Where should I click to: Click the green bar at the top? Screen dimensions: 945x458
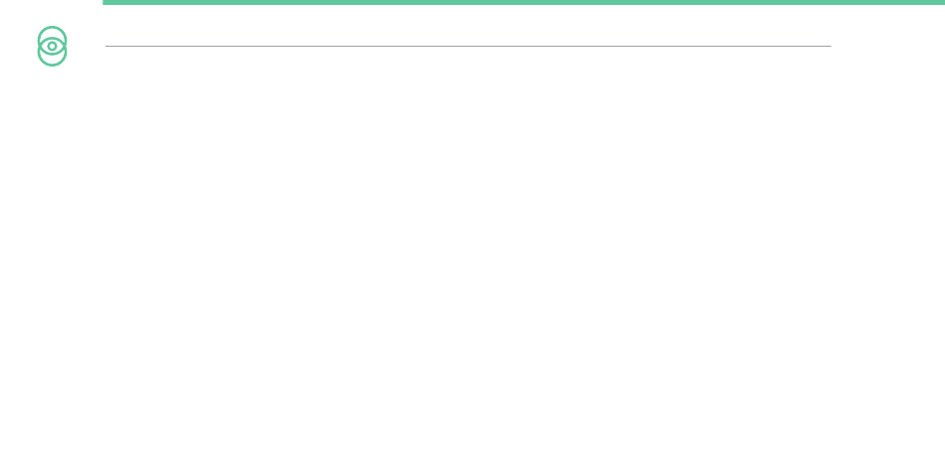(x=523, y=2)
